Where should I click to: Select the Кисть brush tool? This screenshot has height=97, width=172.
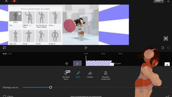(78, 75)
